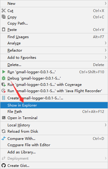Click the Compare With arrows icon
The image size is (108, 169).
click(x=4, y=138)
